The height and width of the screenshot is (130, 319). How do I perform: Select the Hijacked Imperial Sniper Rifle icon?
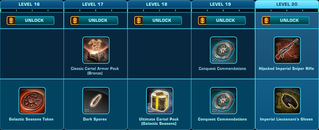pyautogui.click(x=287, y=50)
